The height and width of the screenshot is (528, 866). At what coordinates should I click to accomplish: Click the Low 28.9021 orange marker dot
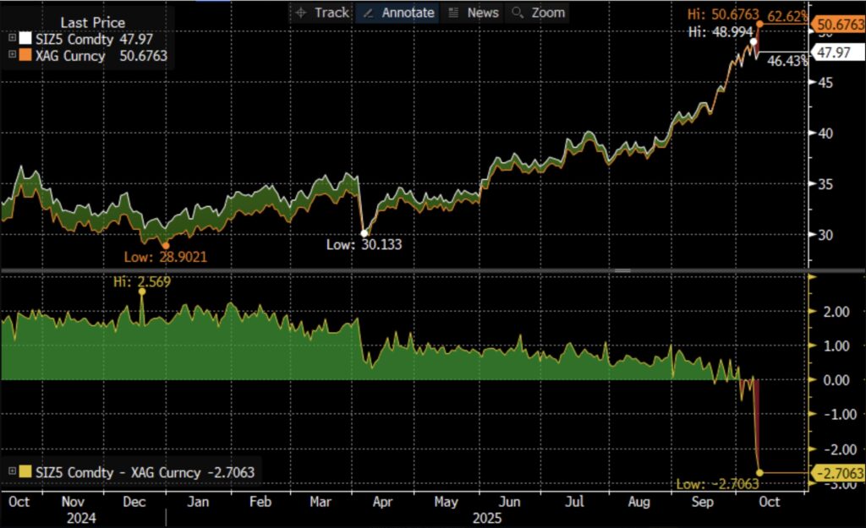pyautogui.click(x=166, y=245)
